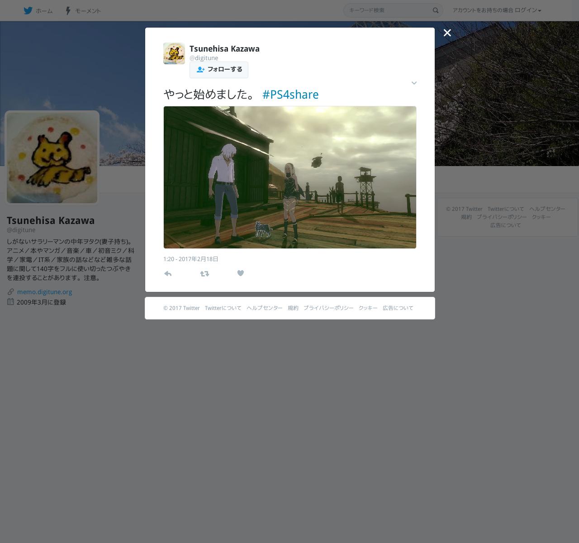The height and width of the screenshot is (543, 579).
Task: Click the 1:20 - 2017年2月18日 timestamp
Action: click(x=191, y=259)
